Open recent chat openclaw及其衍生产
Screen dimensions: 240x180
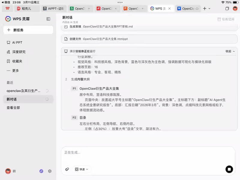tap(28, 91)
